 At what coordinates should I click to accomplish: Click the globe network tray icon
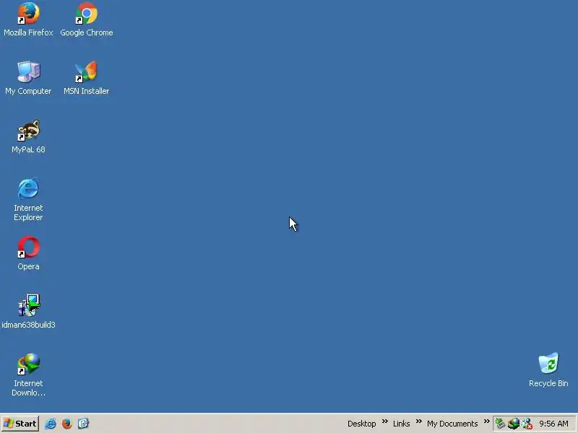(514, 424)
